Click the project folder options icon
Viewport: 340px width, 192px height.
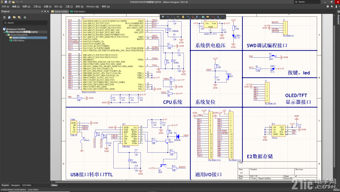coord(19,17)
